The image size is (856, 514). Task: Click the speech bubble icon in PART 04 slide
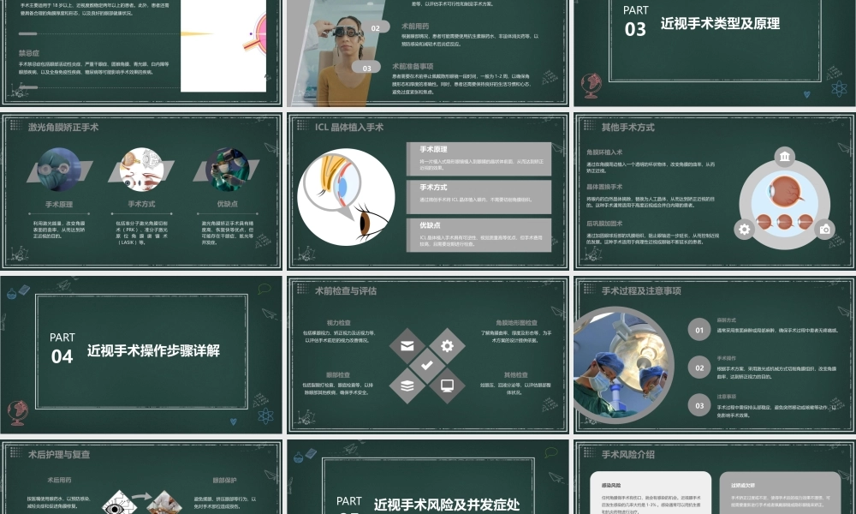(x=265, y=289)
